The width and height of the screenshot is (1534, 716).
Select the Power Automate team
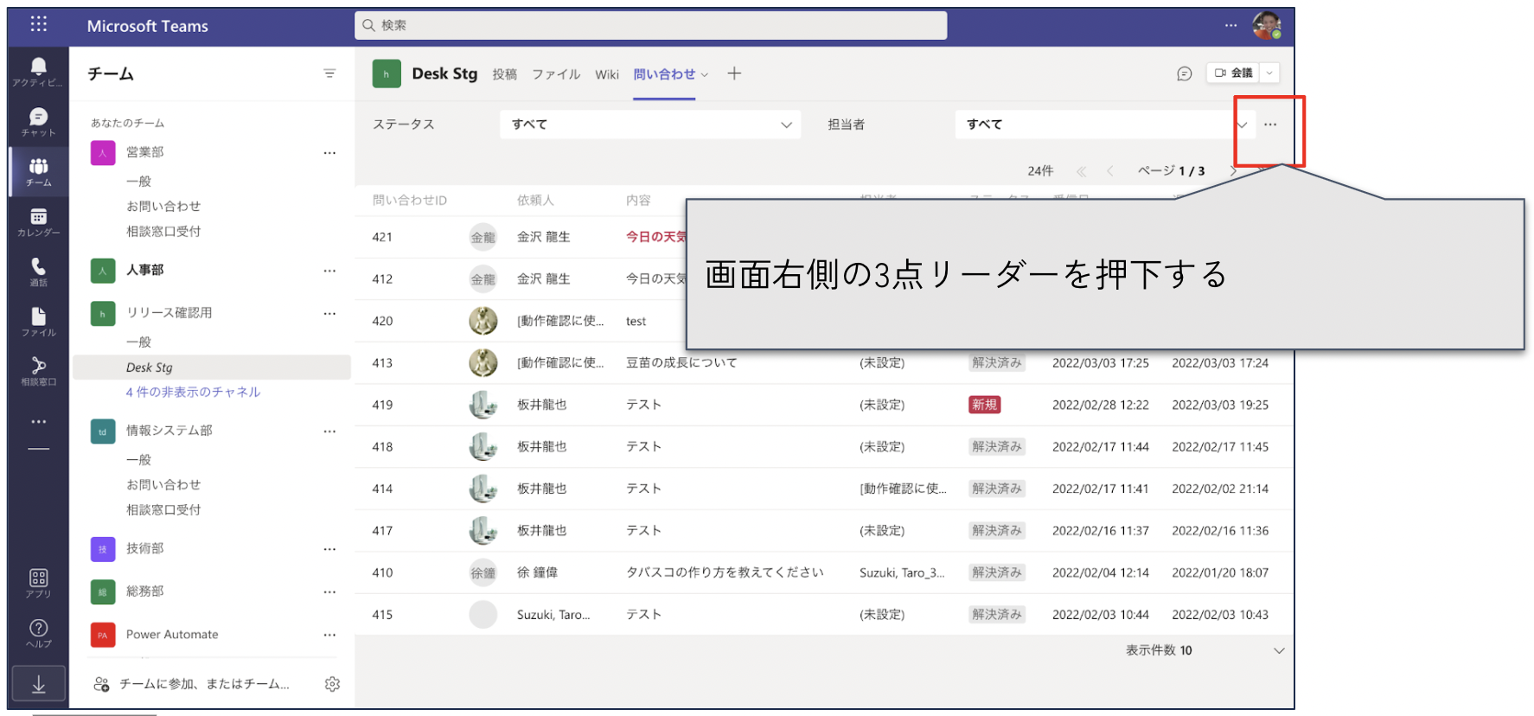pos(172,635)
